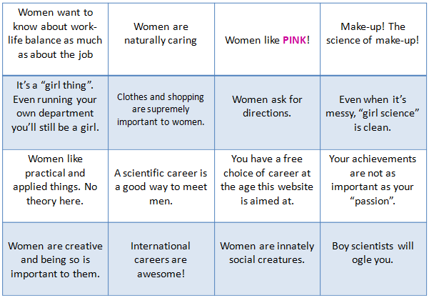Click the 'Women want to know about work-life balance' cell
The width and height of the screenshot is (429, 298).
pyautogui.click(x=55, y=39)
